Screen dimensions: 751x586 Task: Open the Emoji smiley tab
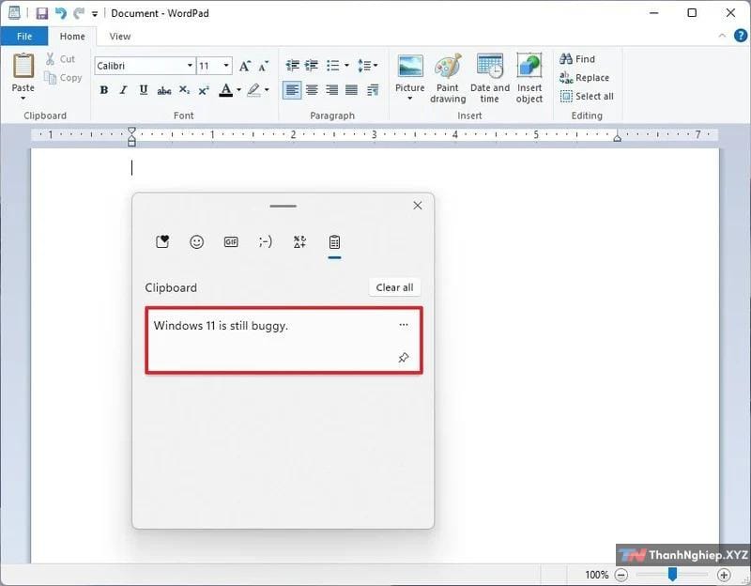click(x=197, y=241)
